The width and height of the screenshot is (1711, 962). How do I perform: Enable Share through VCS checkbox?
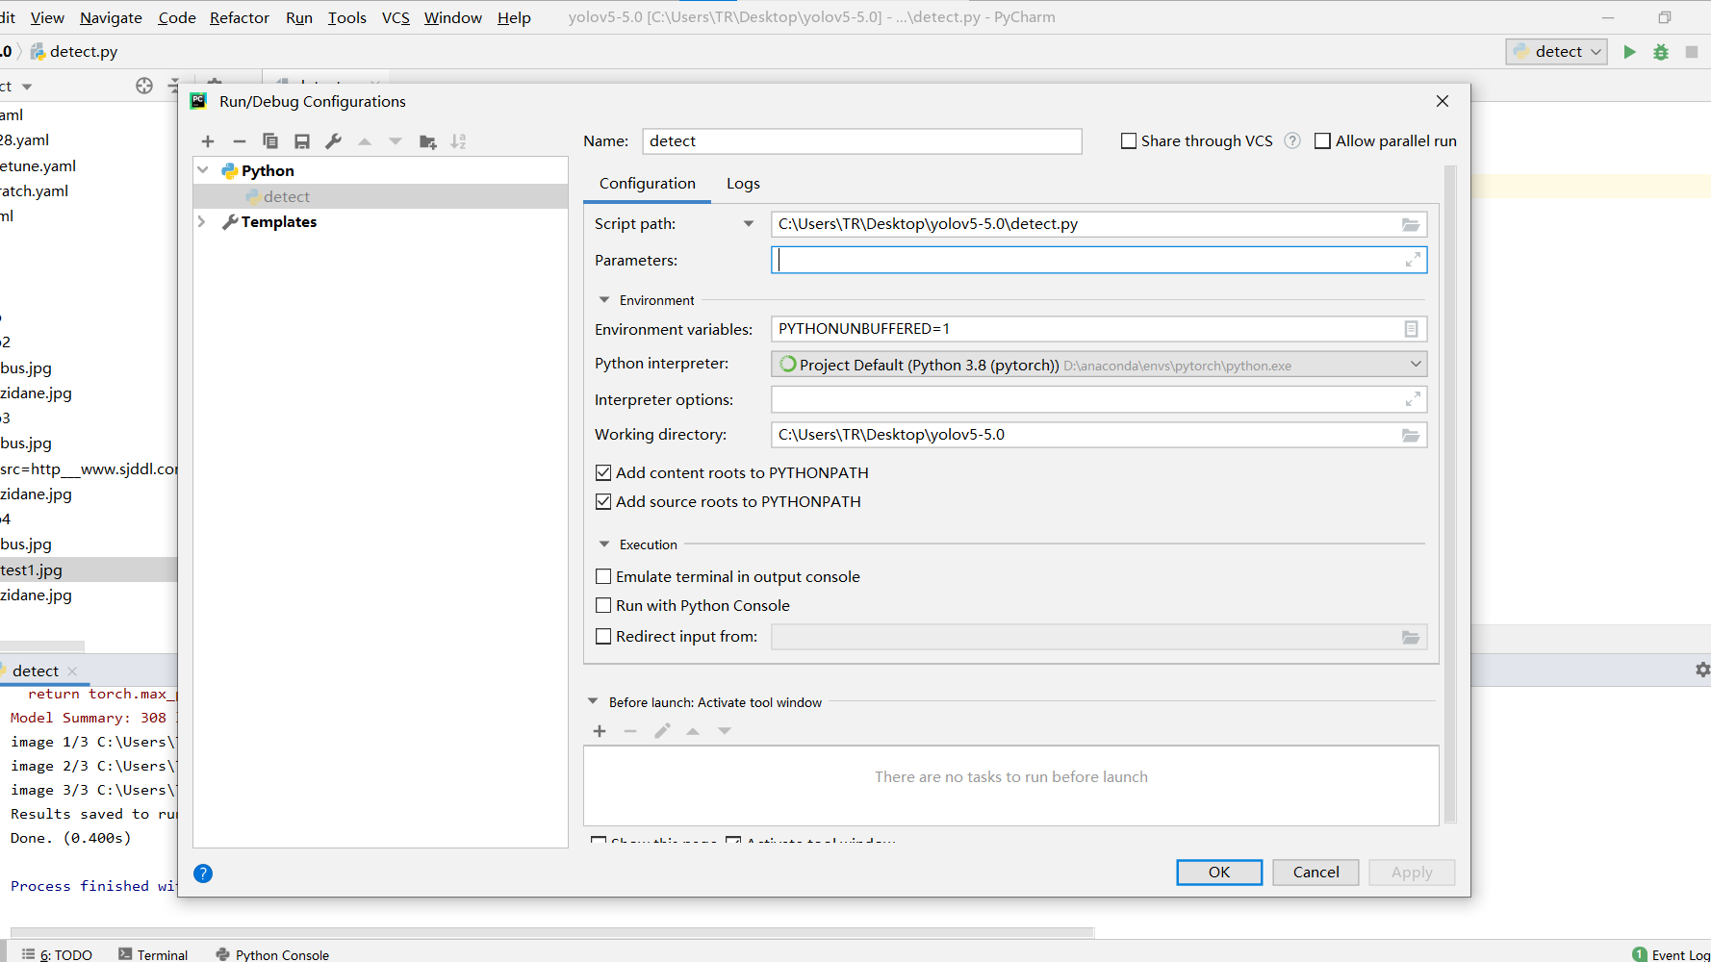click(1129, 141)
